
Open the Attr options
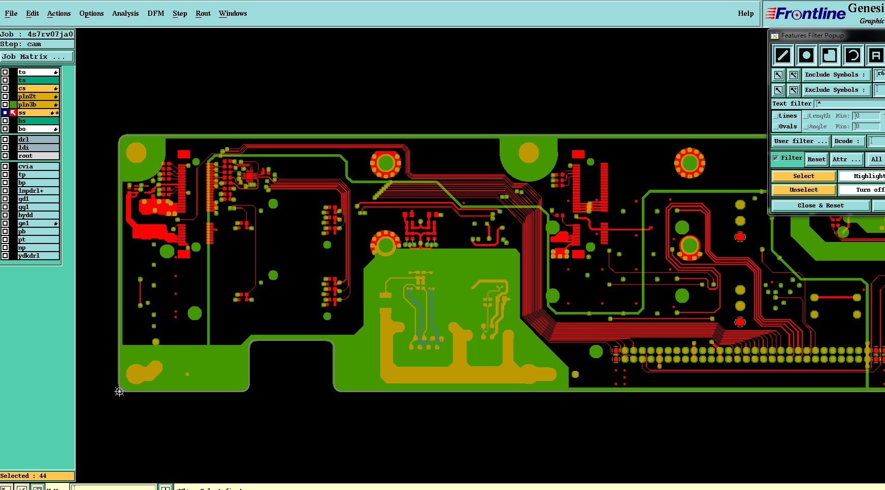[846, 159]
